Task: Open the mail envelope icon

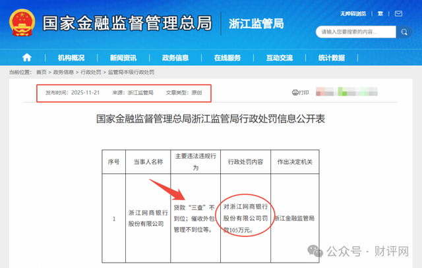Action: click(398, 13)
